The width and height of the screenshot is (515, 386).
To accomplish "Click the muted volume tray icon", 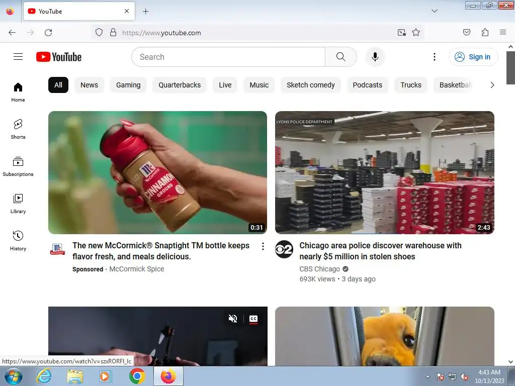I will pyautogui.click(x=464, y=377).
